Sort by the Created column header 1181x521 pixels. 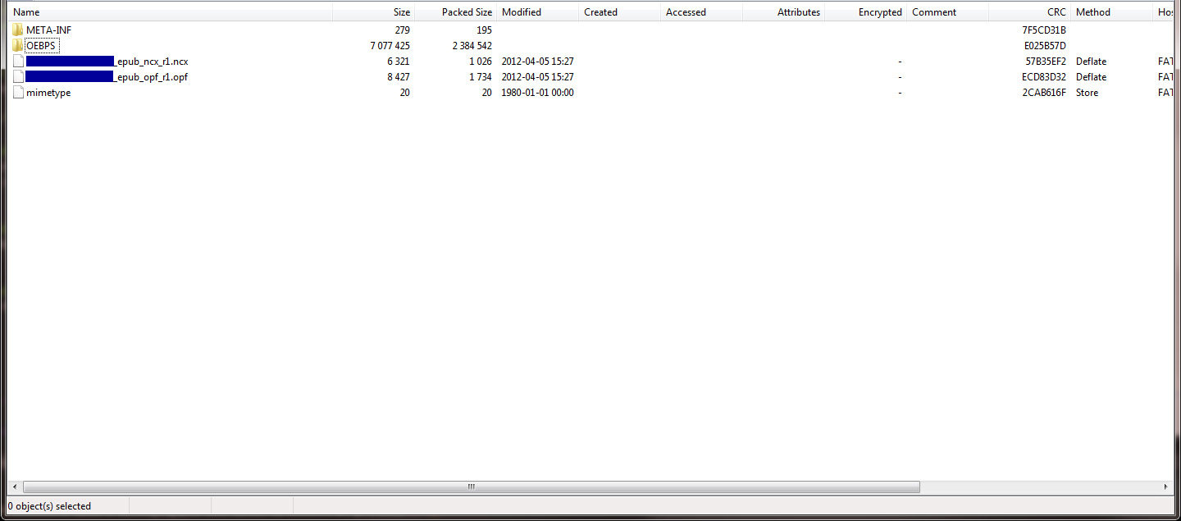tap(620, 12)
